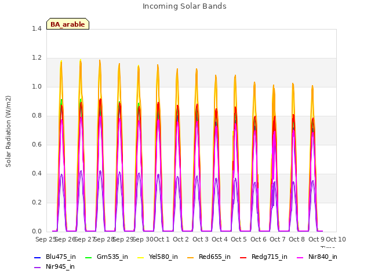This screenshot has height=278, width=371.
Task: Click the green Grn535_in legend swatch
Action: pos(88,257)
